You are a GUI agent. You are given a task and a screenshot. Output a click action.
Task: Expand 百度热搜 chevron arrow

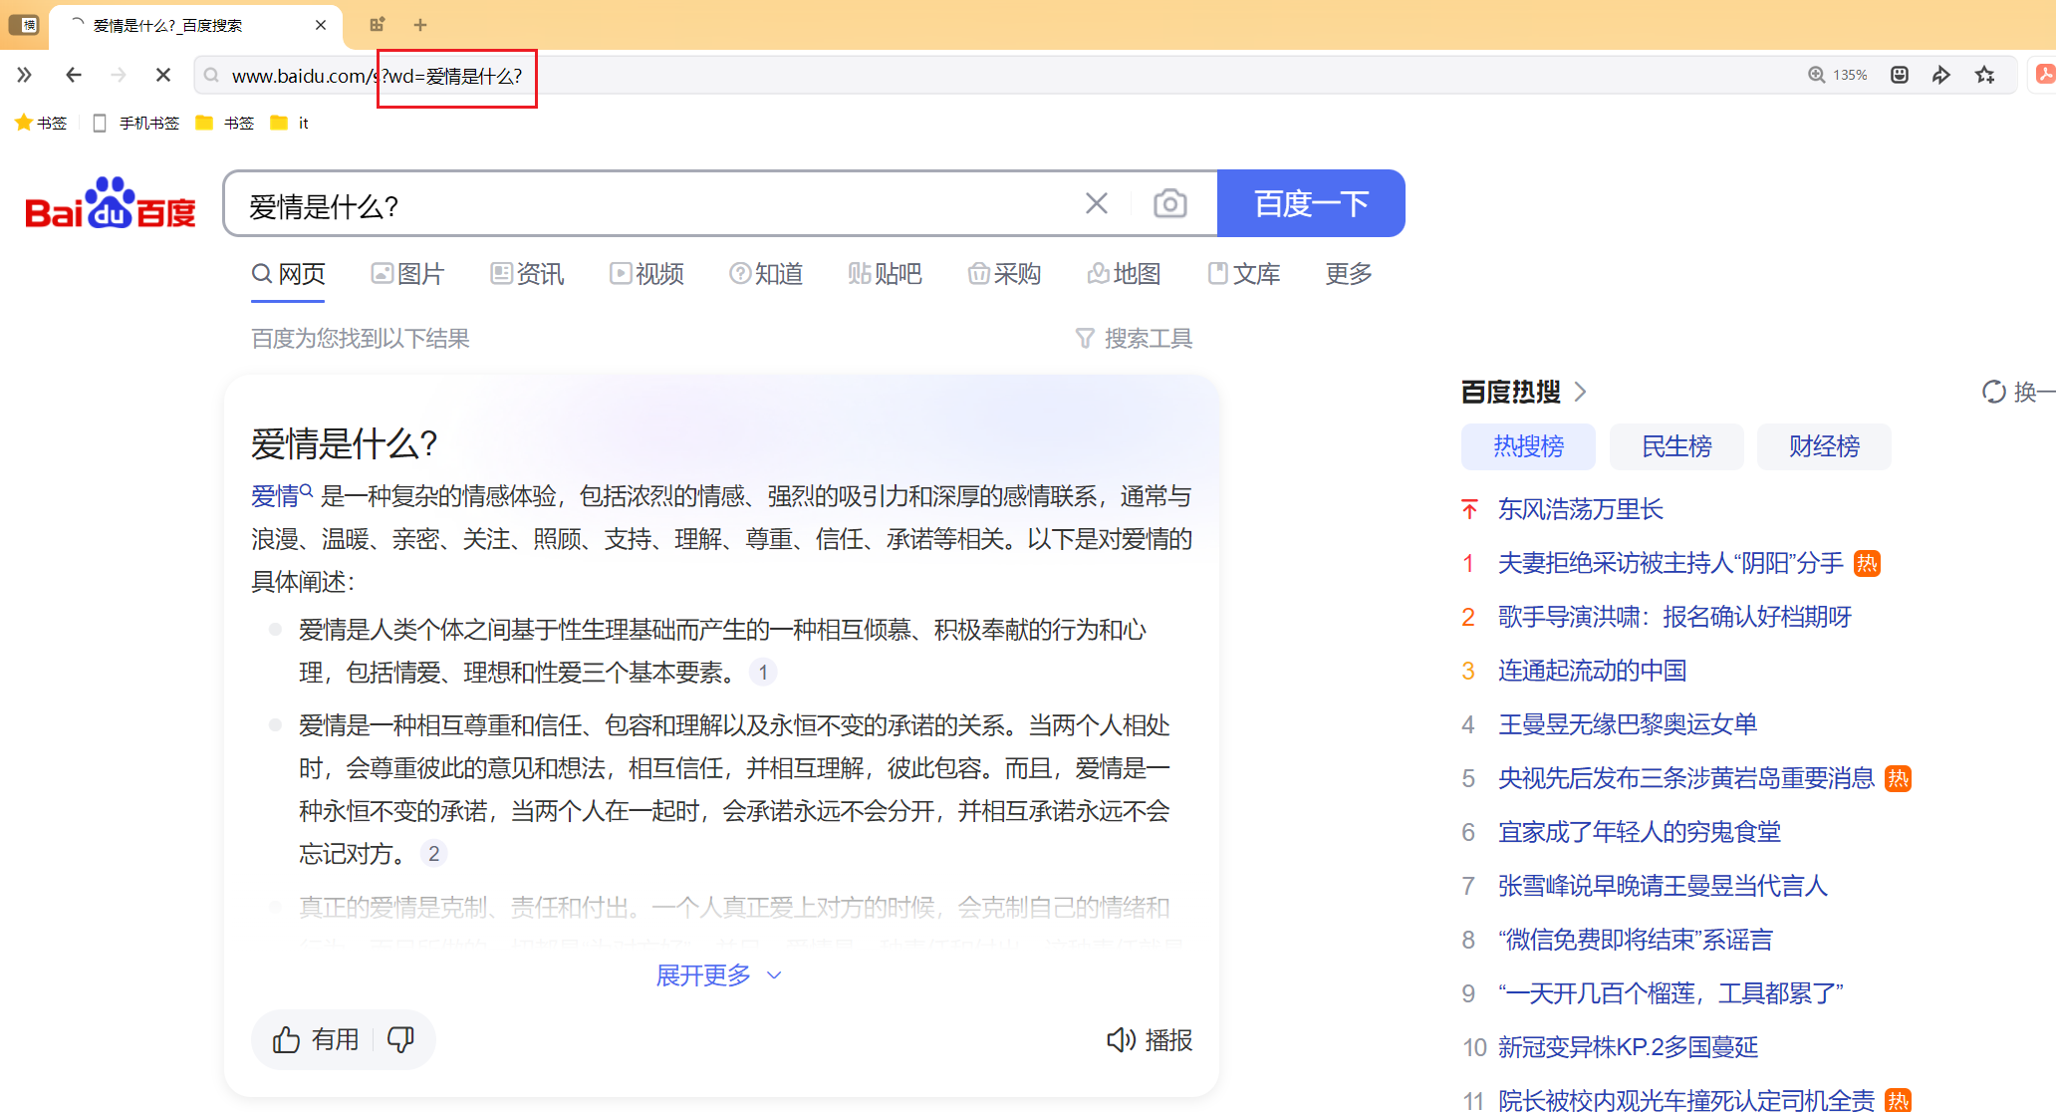(x=1580, y=392)
